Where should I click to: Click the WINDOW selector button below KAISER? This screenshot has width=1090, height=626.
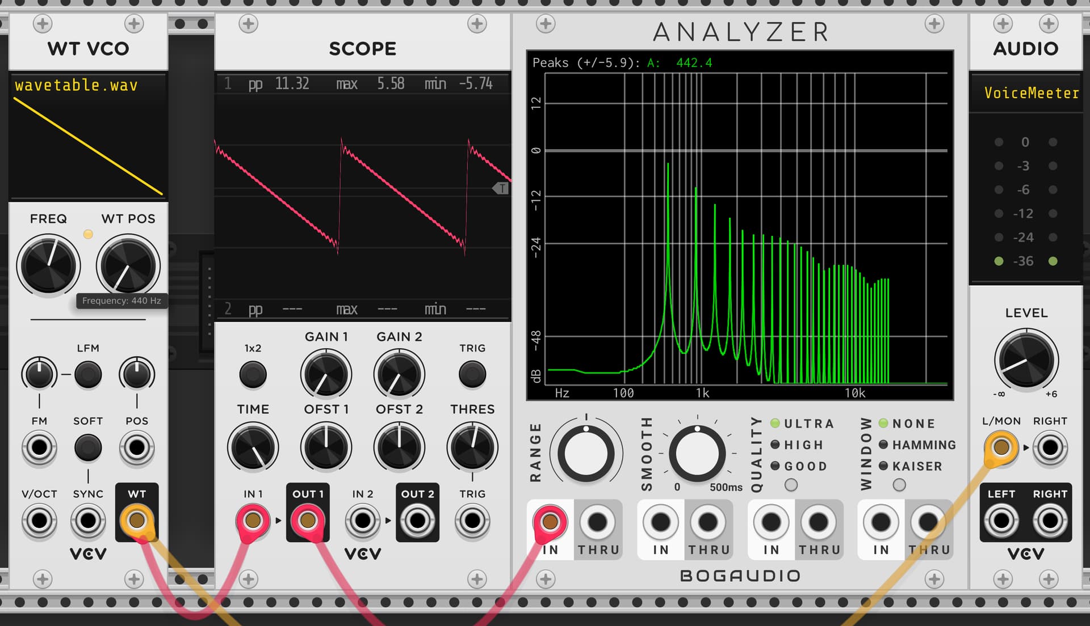(899, 485)
